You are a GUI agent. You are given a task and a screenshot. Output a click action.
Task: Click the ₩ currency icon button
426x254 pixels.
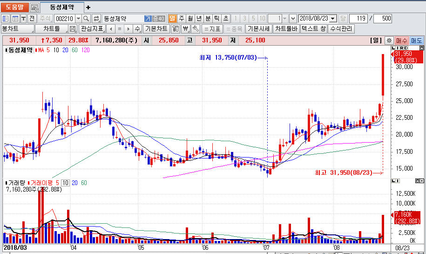(186, 29)
